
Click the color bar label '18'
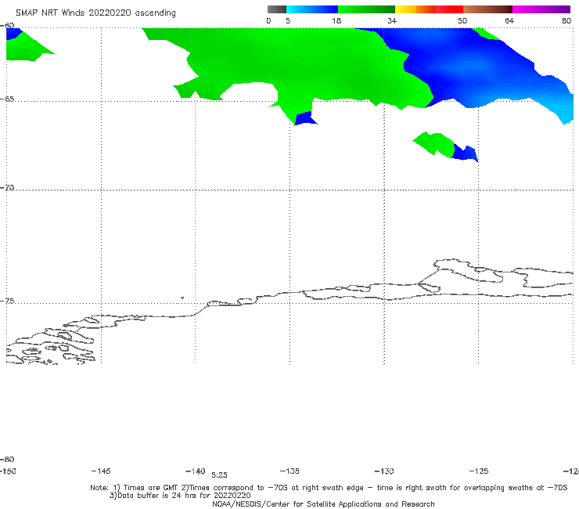(x=336, y=20)
